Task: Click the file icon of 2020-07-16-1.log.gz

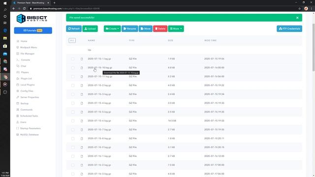Action: [82, 156]
